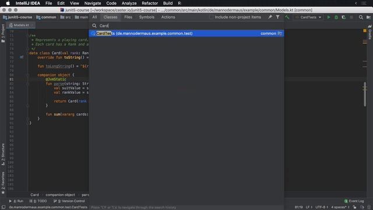Click the yellow inspection warning indicator
This screenshot has height=210, width=373.
coord(365,31)
